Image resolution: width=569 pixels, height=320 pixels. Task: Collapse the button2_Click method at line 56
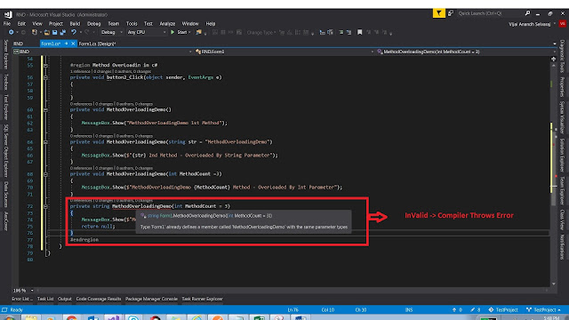(x=45, y=77)
